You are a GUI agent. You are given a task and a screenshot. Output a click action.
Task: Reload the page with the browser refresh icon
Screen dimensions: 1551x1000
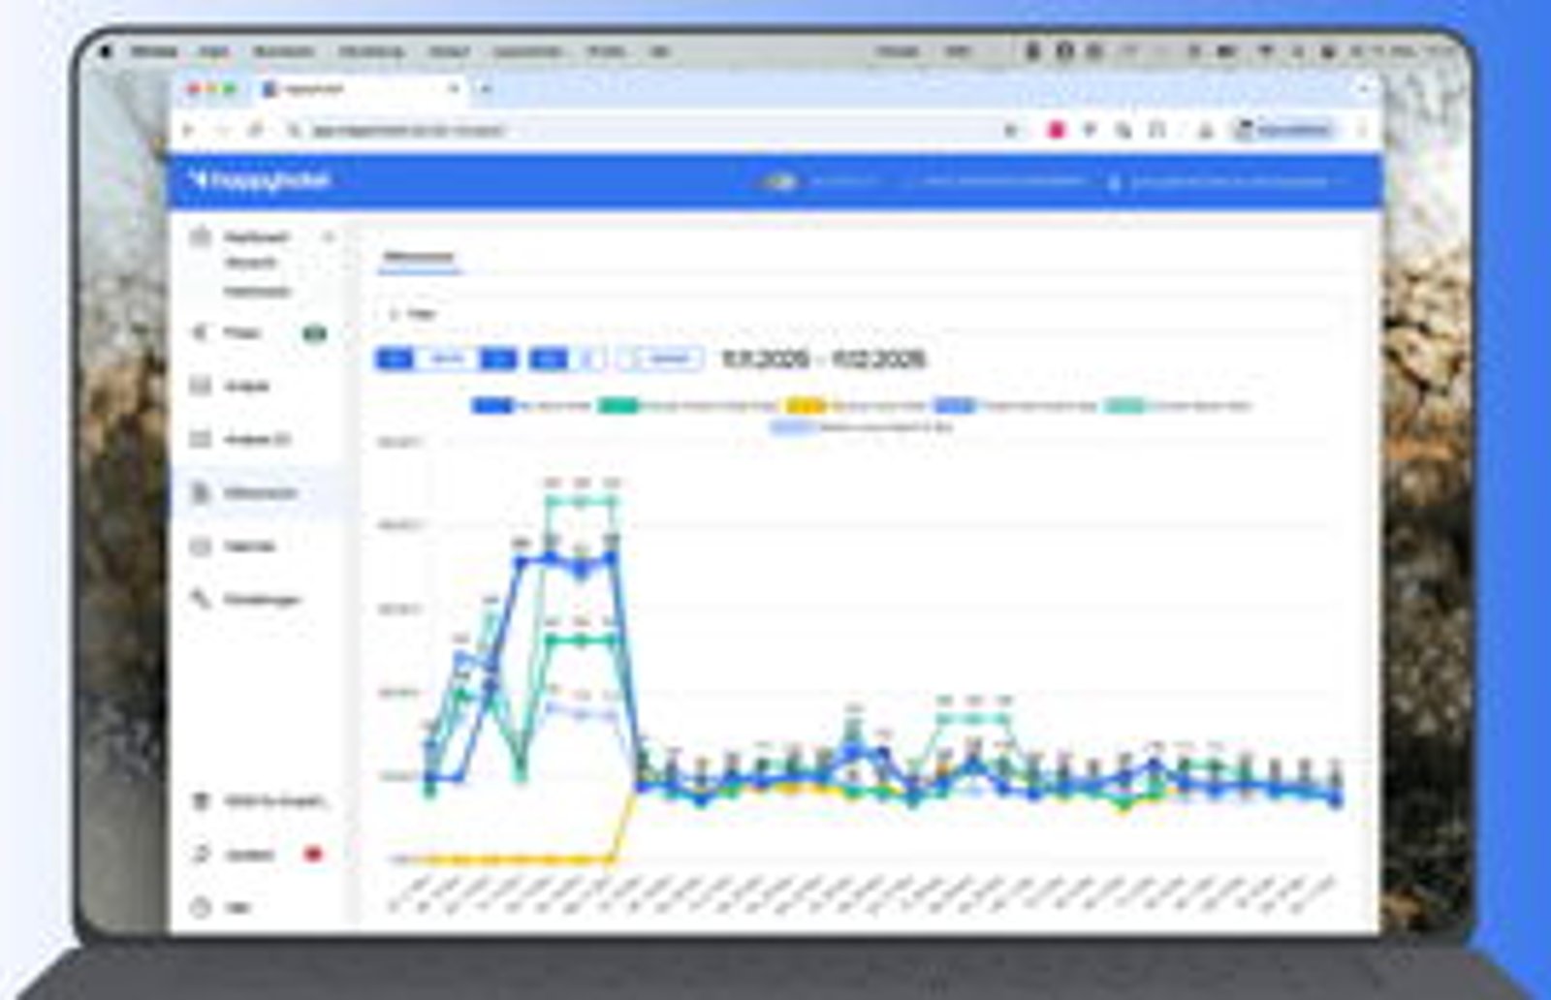click(x=256, y=130)
